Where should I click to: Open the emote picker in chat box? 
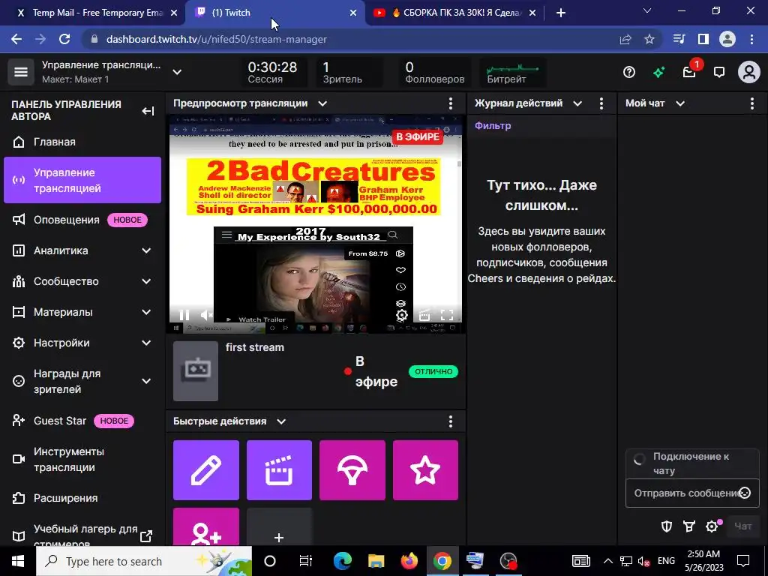(x=745, y=493)
